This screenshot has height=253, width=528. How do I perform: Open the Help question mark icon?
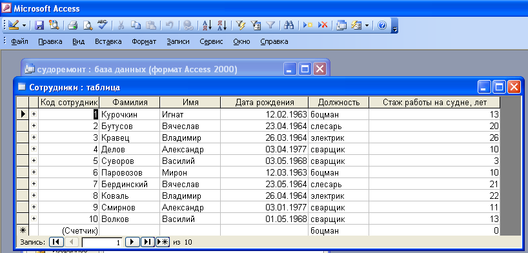[382, 25]
